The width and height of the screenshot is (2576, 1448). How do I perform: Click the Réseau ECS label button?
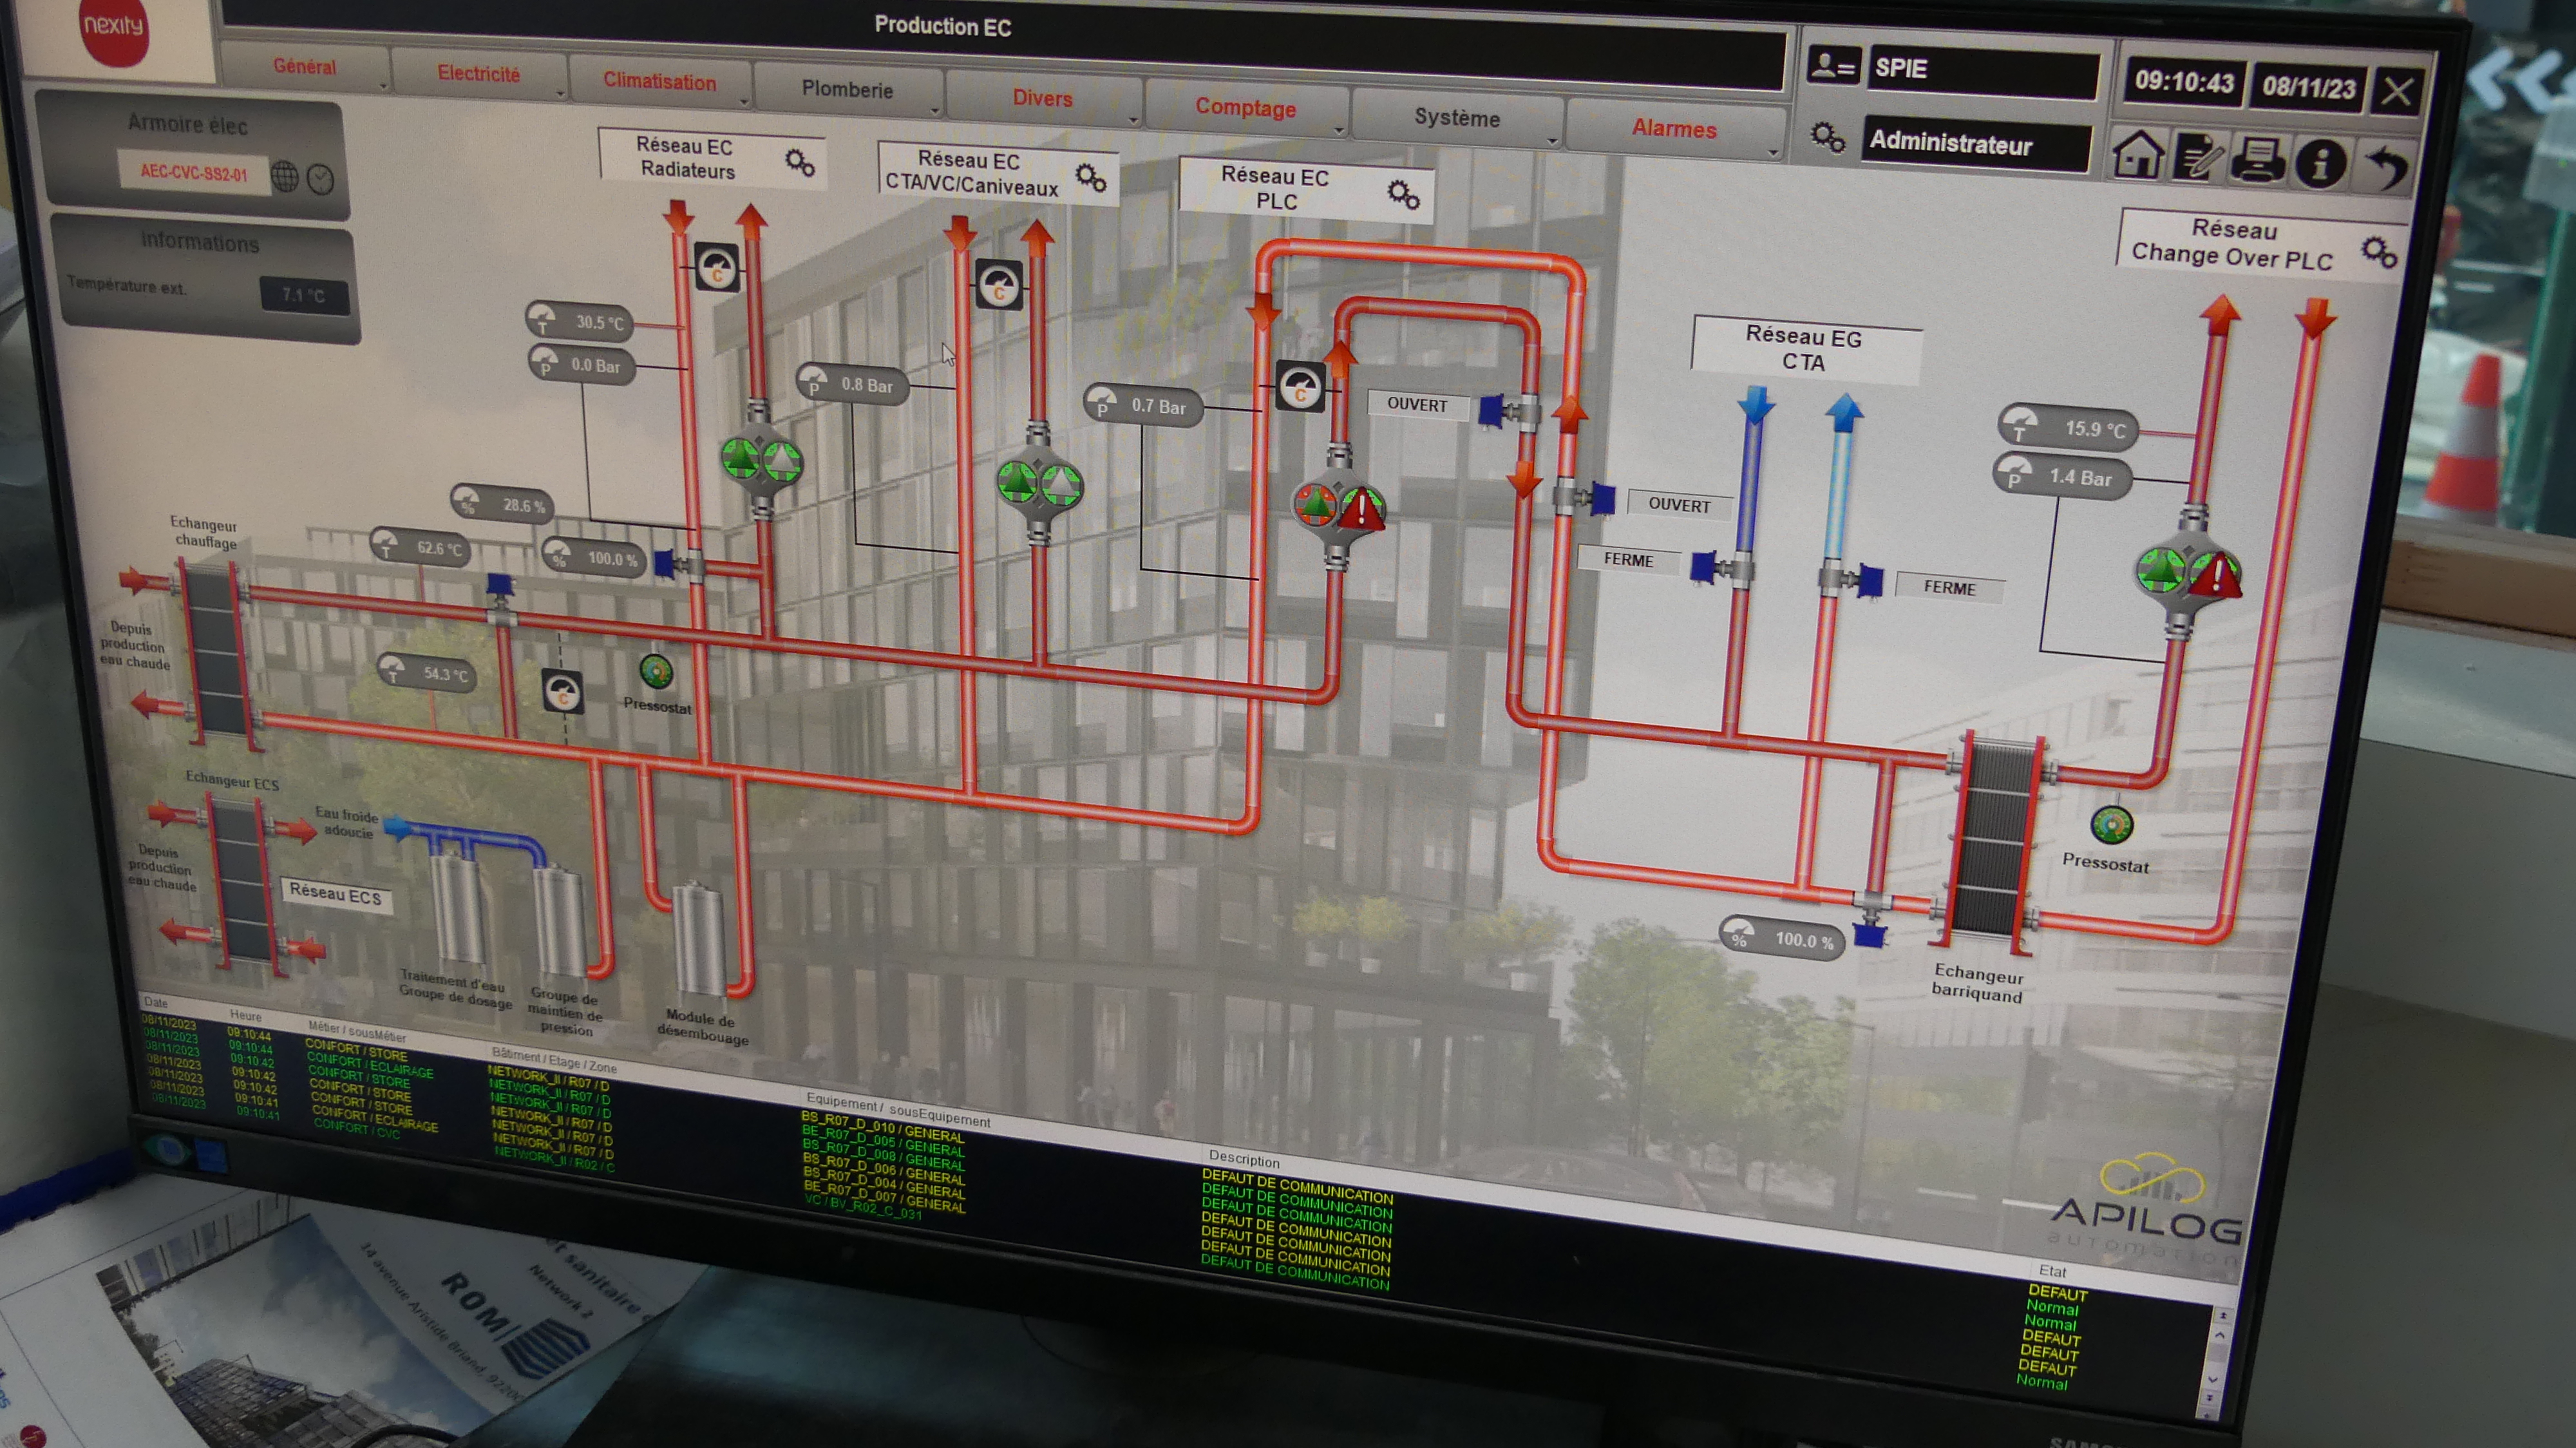click(x=336, y=894)
